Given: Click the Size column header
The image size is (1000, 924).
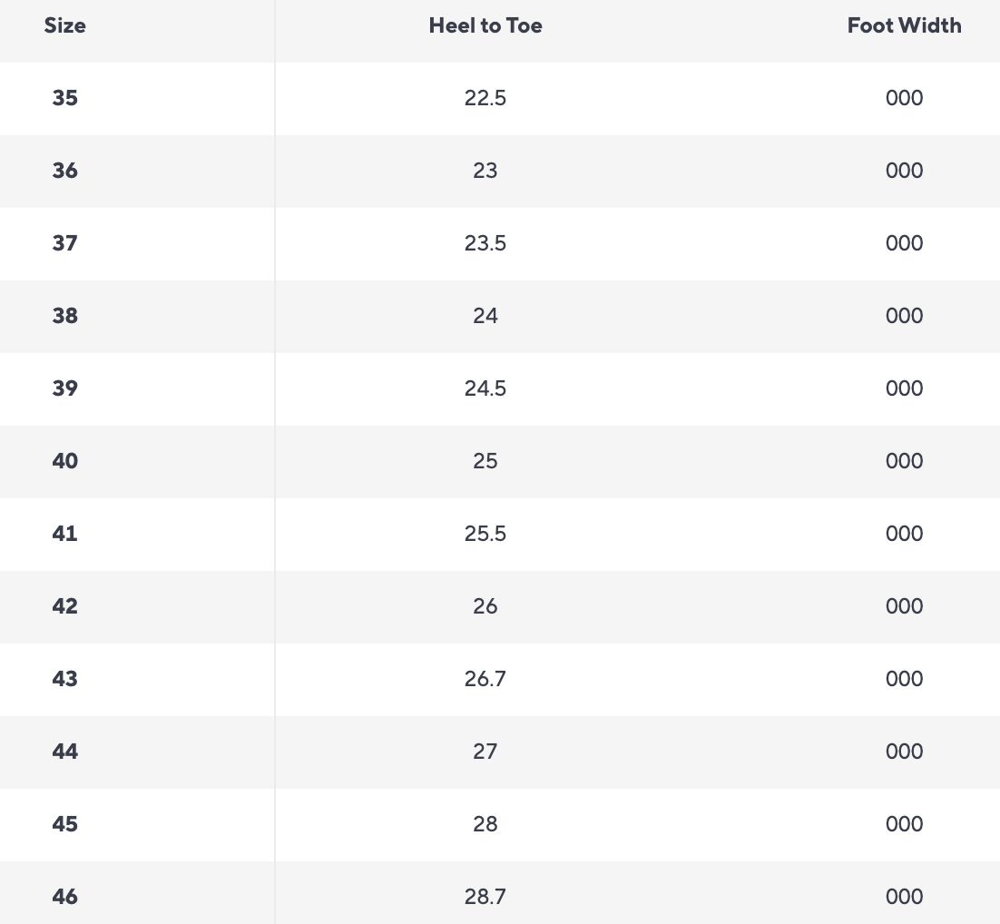Looking at the screenshot, I should (65, 25).
